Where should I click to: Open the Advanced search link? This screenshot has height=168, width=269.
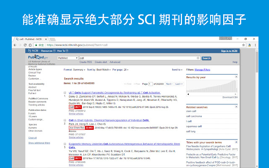tap(115, 62)
